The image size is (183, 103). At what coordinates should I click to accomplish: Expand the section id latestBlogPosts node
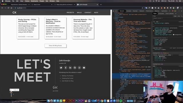pos(116,49)
